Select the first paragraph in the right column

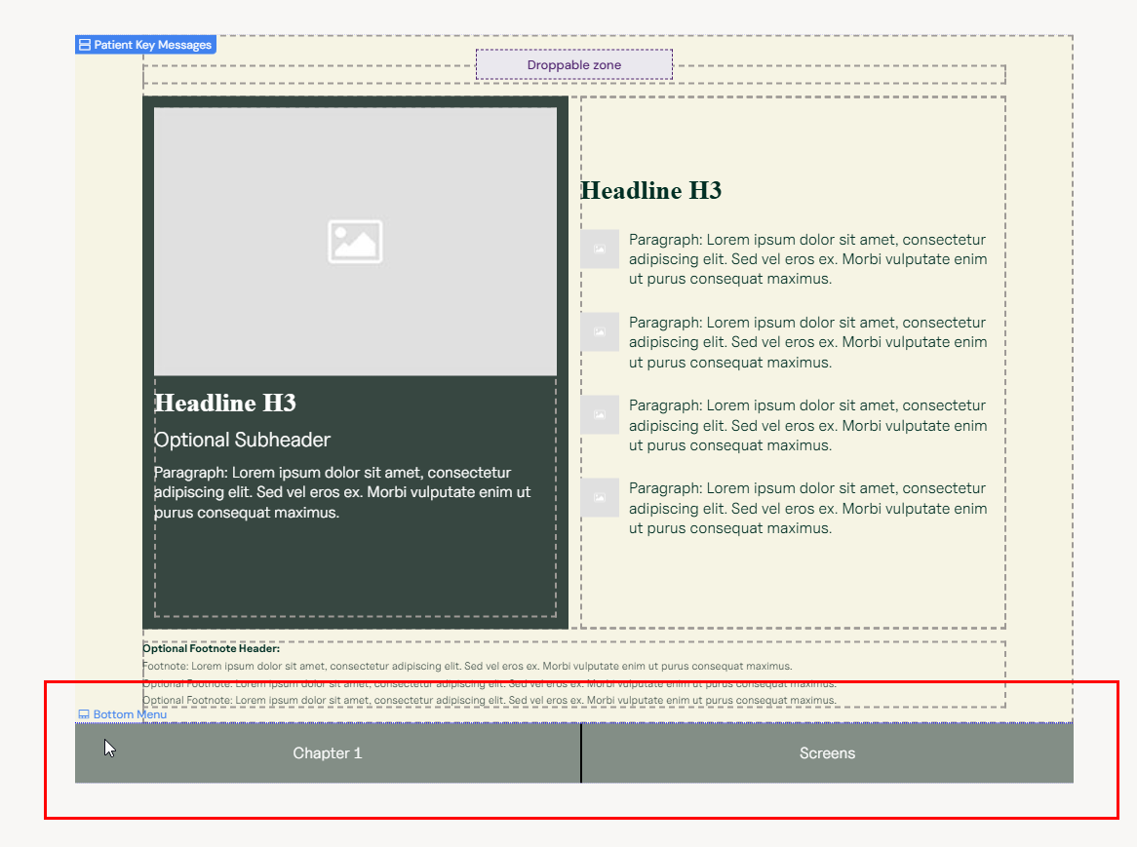[807, 259]
